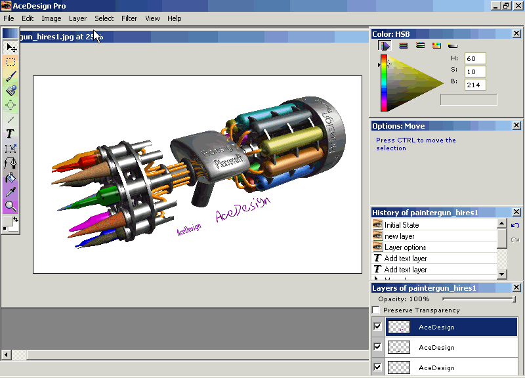Select the Transform tool
Viewport: 525px width, 378px height.
tap(10, 148)
